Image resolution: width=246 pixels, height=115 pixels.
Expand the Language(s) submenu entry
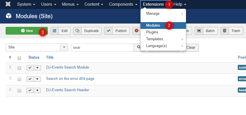163,46
